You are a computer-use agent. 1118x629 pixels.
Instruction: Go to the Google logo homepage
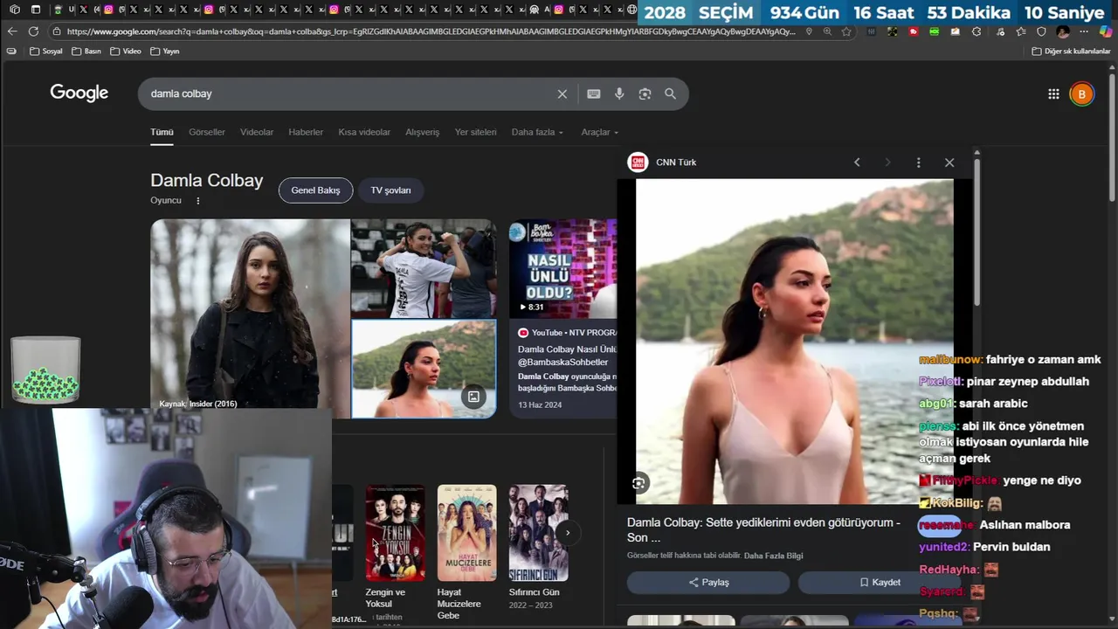coord(79,93)
